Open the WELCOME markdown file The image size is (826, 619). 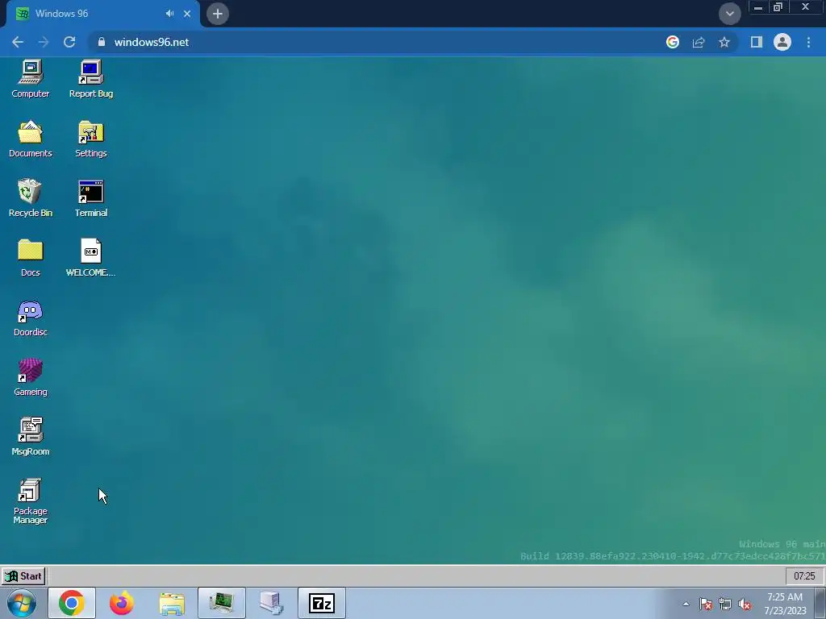(x=90, y=258)
